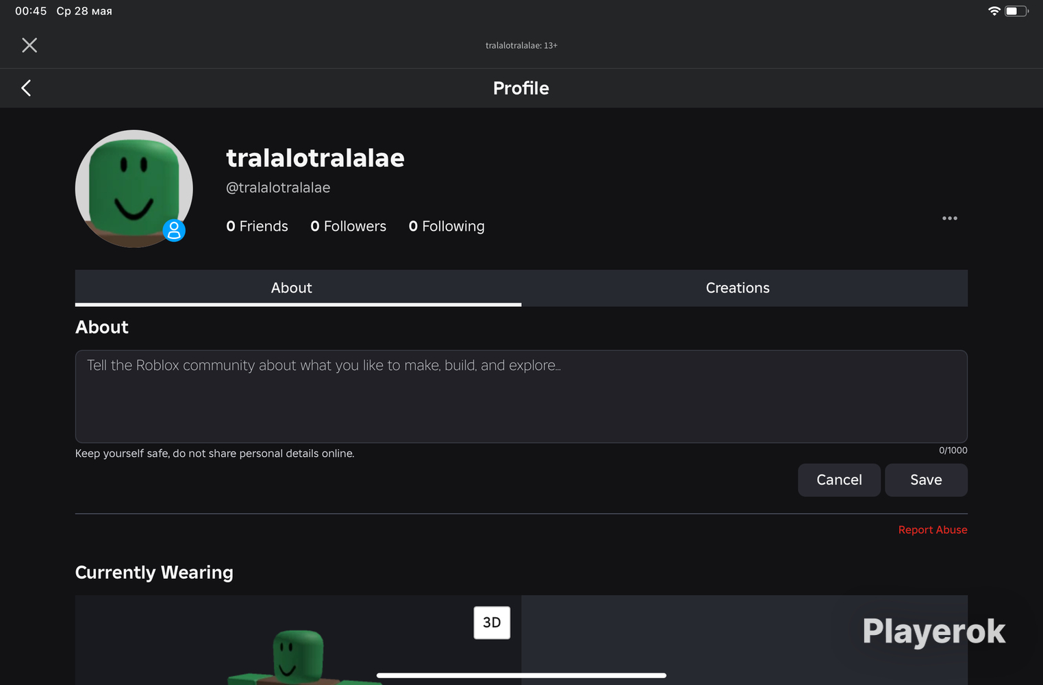Toggle the 3D avatar view button
This screenshot has width=1043, height=685.
[492, 623]
